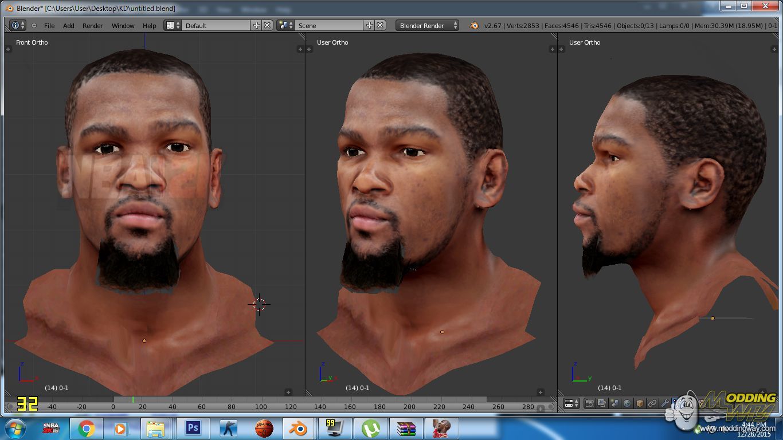Click the green current frame timeline marker

pyautogui.click(x=133, y=399)
